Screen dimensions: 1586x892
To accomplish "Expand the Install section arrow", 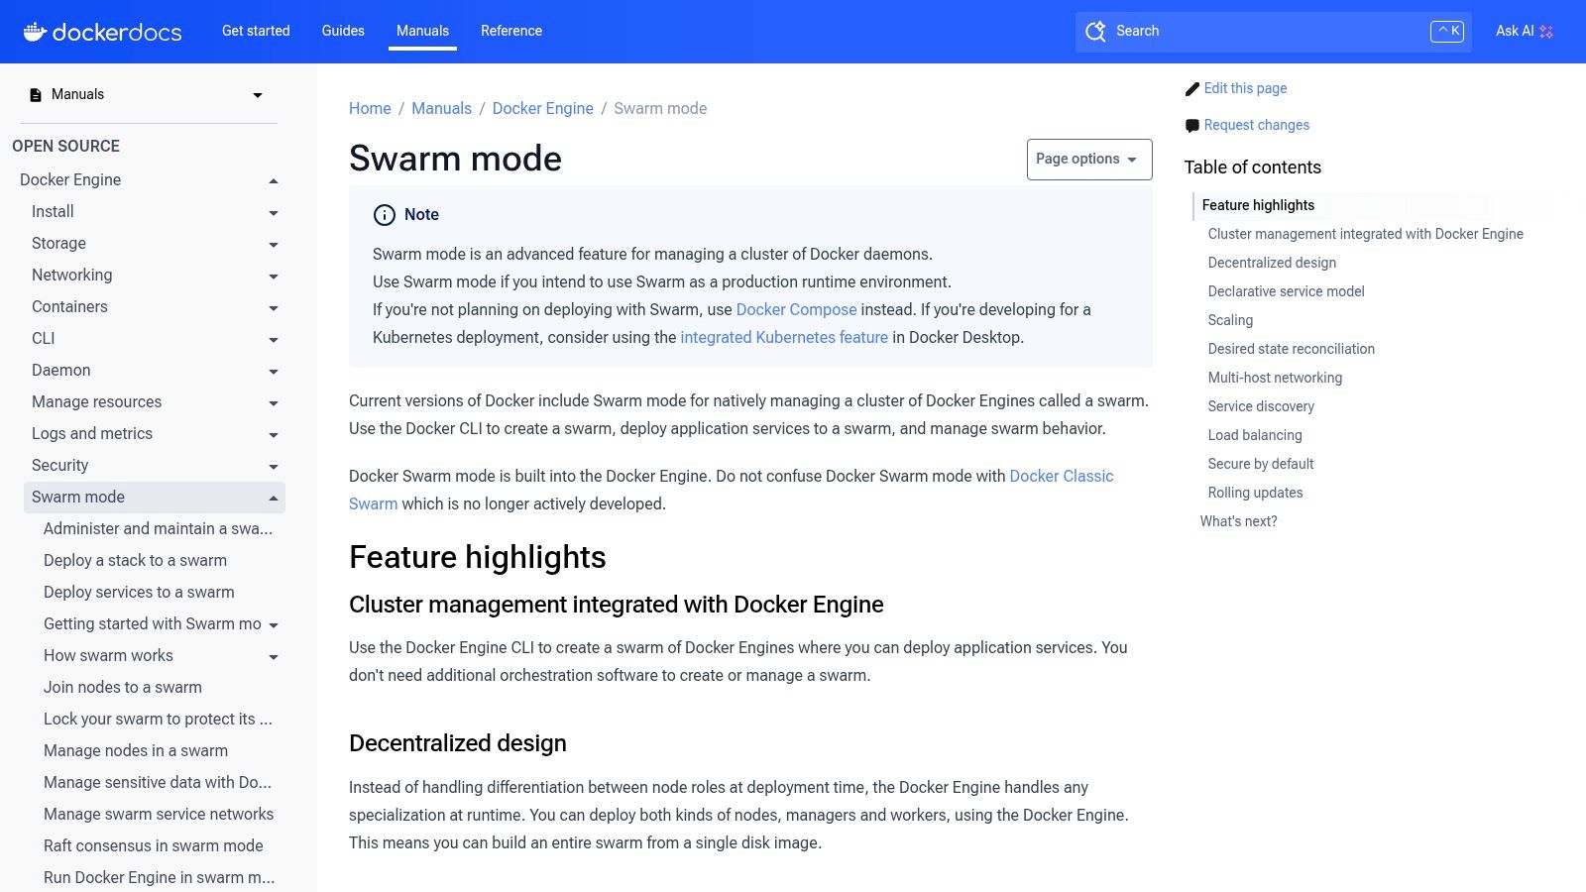I will pos(274,212).
